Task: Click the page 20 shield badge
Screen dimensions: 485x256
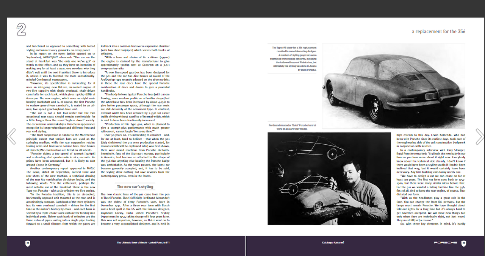Action: 27,244
